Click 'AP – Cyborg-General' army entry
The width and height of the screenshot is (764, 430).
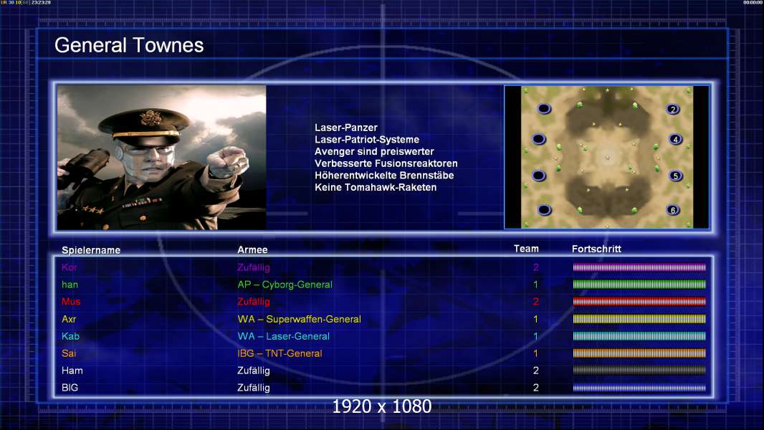[285, 285]
